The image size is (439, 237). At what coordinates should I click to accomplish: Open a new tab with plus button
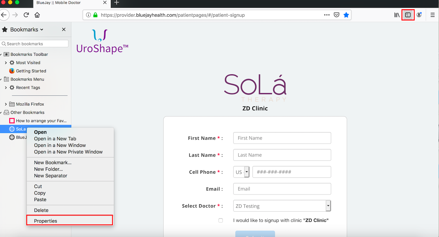(x=116, y=3)
